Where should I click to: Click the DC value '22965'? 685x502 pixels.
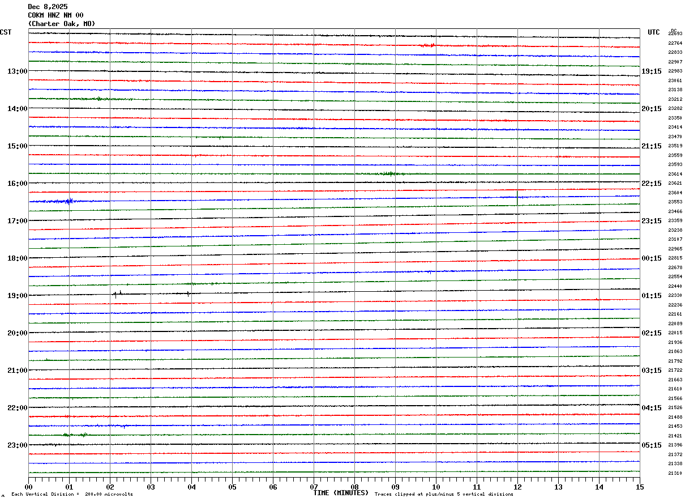pyautogui.click(x=675, y=249)
